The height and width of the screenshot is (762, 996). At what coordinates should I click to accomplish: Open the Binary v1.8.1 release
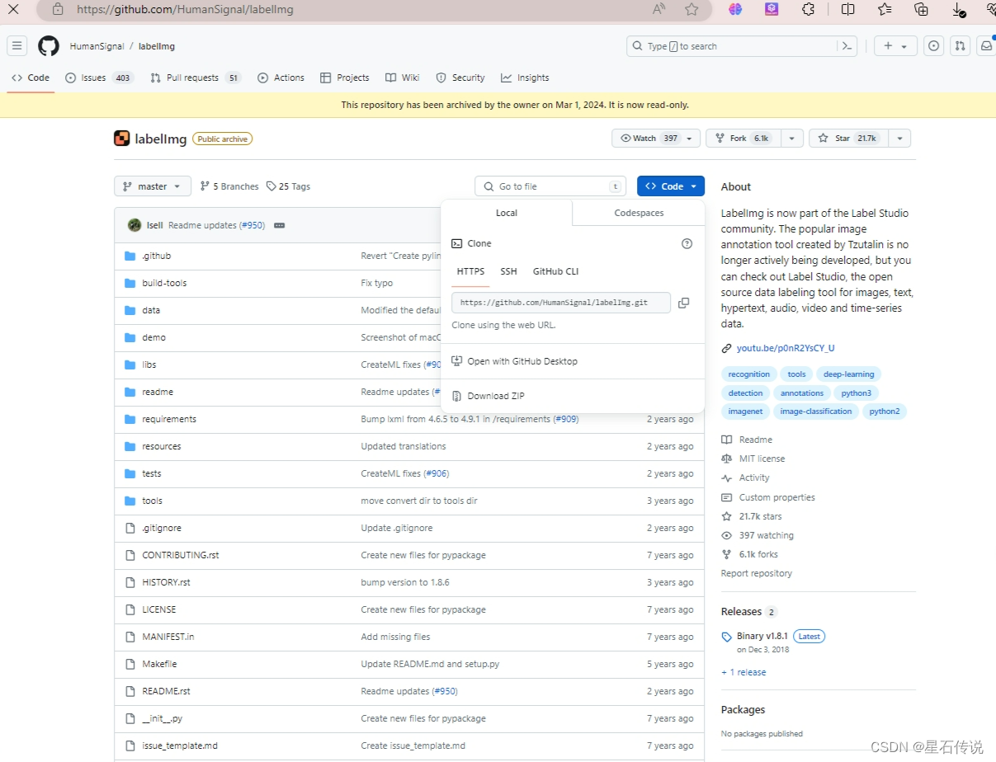[x=762, y=636]
